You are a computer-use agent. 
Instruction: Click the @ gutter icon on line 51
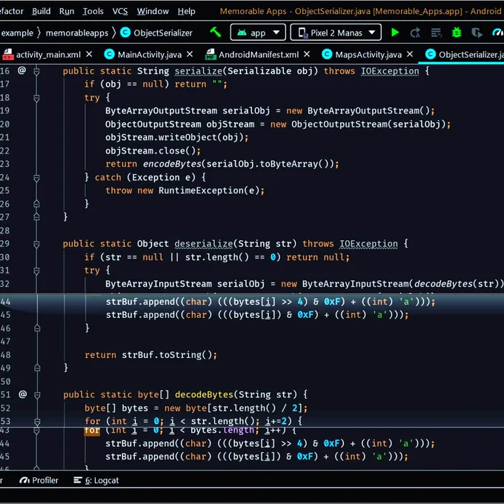pyautogui.click(x=22, y=394)
